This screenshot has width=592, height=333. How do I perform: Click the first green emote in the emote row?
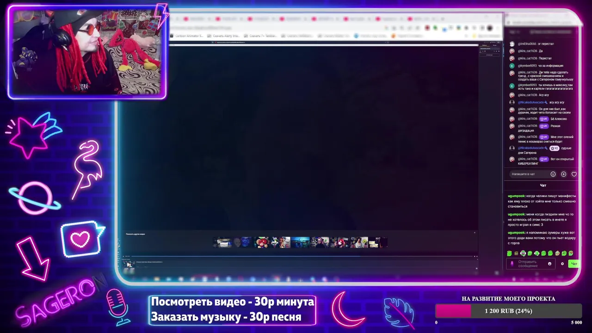coord(509,253)
